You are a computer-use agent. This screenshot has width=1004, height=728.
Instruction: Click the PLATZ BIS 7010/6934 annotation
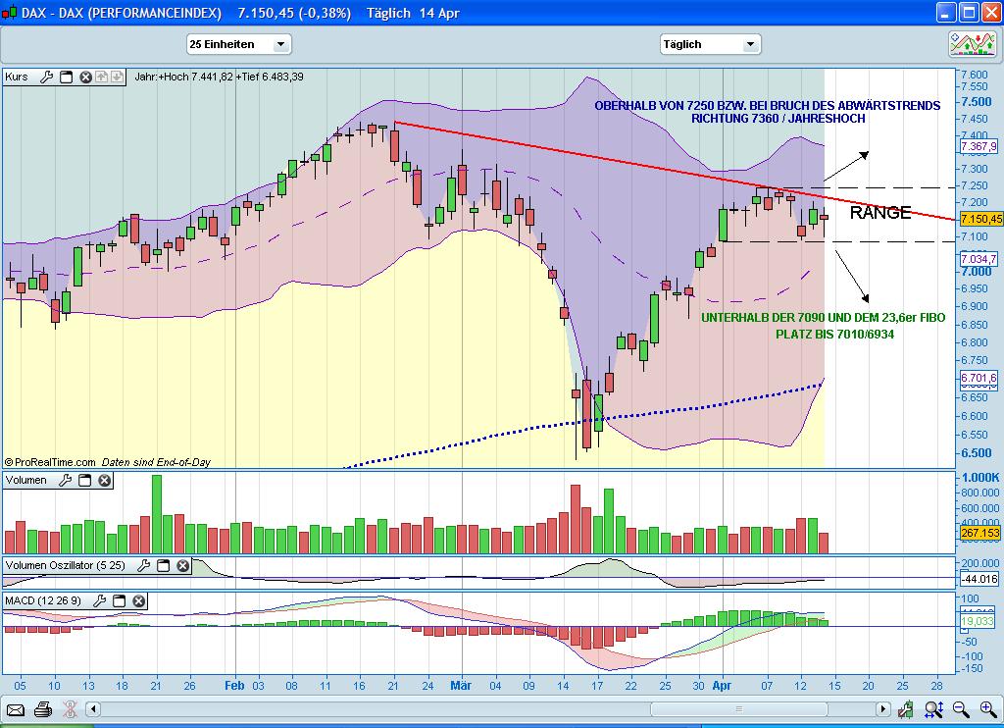click(835, 335)
